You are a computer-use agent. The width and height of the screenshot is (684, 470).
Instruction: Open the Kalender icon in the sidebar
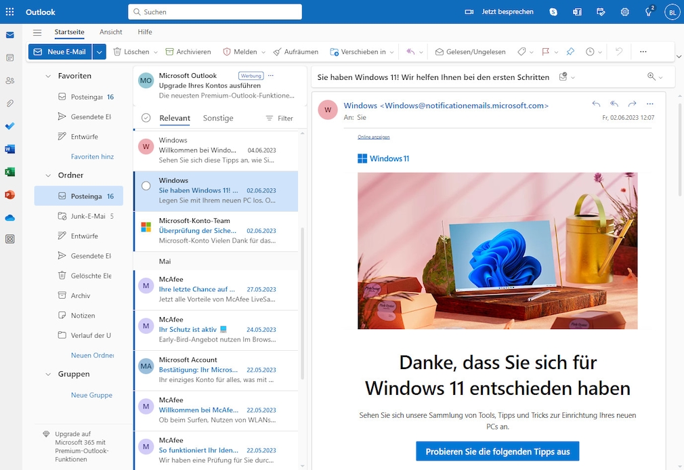coord(9,57)
